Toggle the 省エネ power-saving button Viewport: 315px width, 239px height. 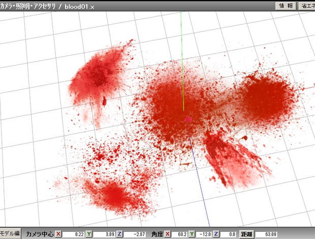pos(306,6)
